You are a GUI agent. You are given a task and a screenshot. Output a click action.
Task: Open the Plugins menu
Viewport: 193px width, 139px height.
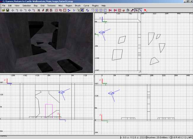click(x=95, y=6)
